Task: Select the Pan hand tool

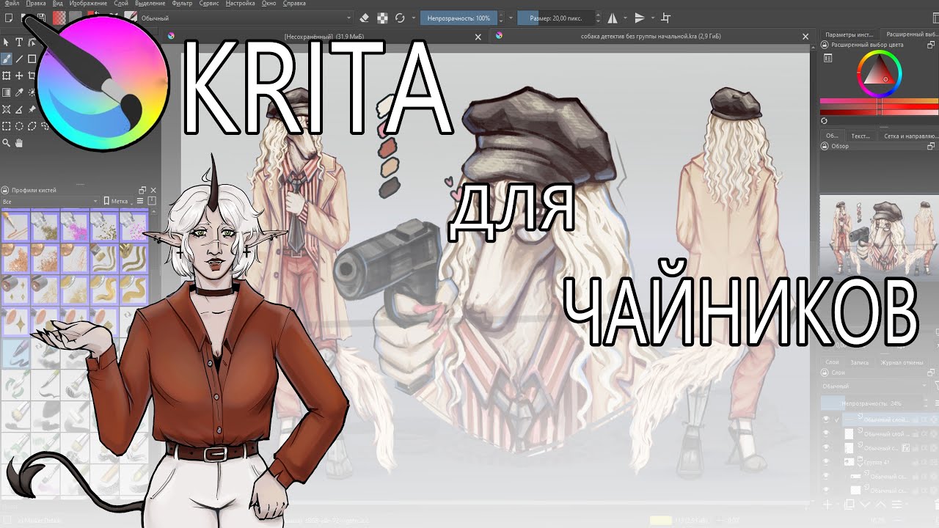Action: 19,142
